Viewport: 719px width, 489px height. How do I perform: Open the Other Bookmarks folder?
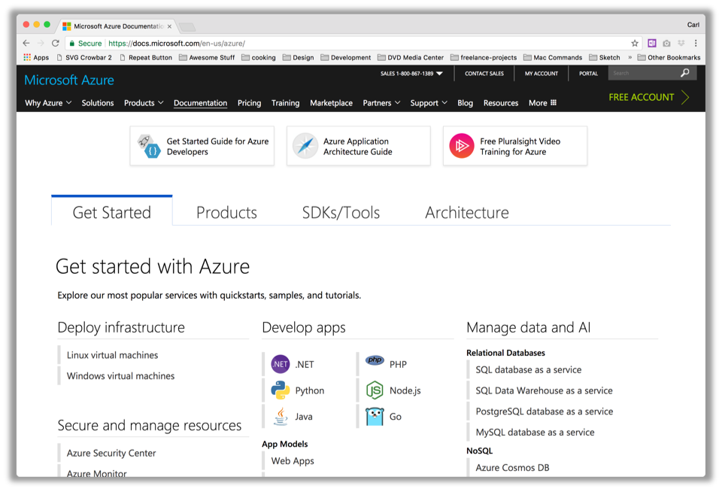(x=669, y=57)
